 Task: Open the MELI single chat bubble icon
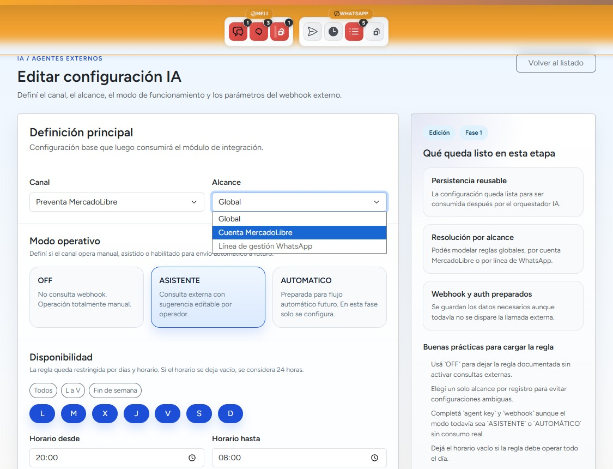coord(259,32)
